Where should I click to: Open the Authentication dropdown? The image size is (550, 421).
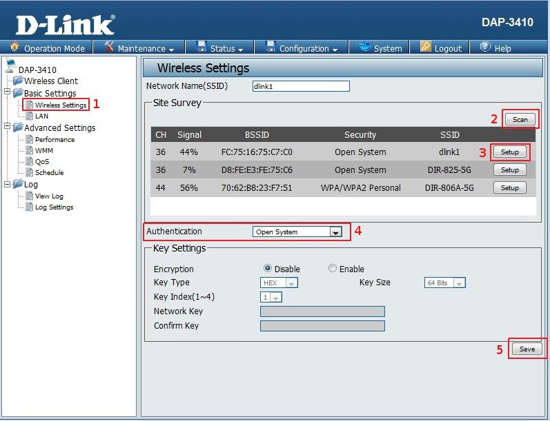(297, 232)
